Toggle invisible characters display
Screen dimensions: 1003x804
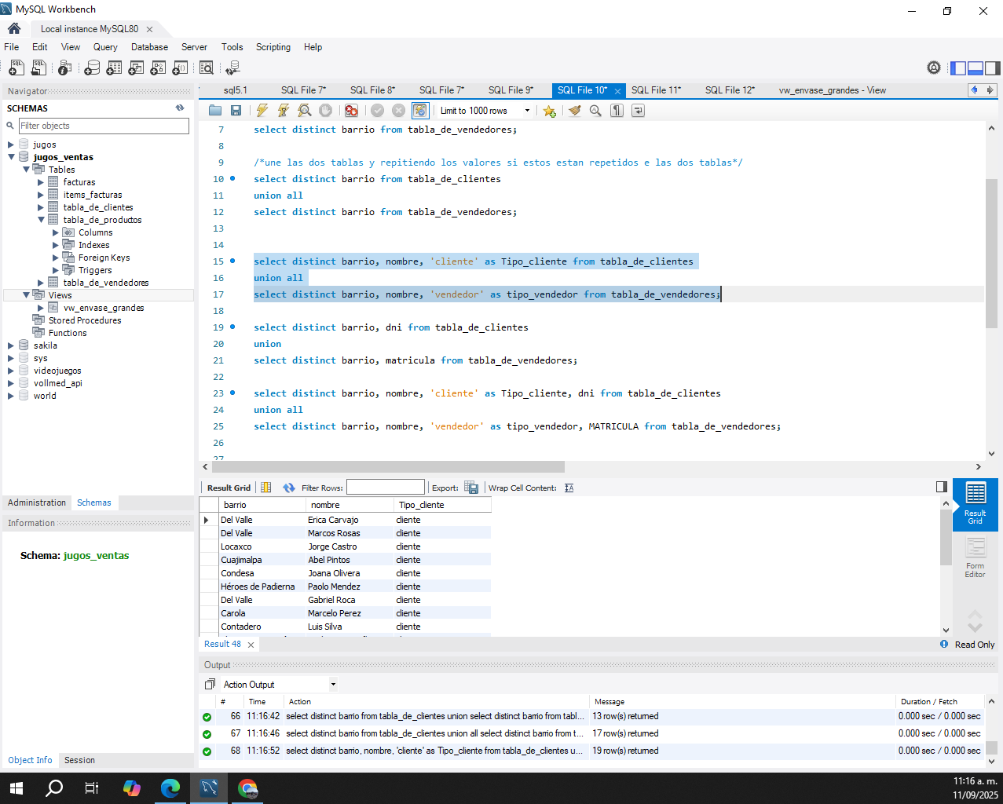(617, 111)
